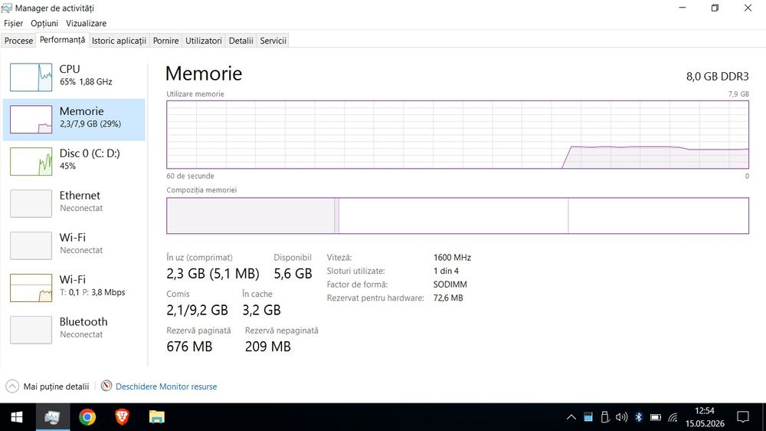Switch to the Procese tab
The image size is (766, 431).
click(18, 41)
